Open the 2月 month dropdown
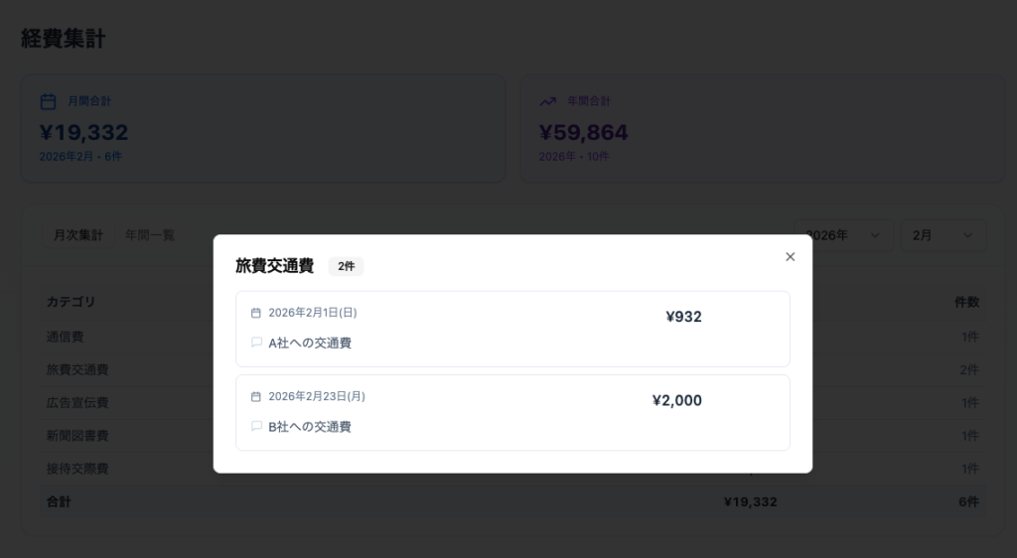 click(x=944, y=235)
